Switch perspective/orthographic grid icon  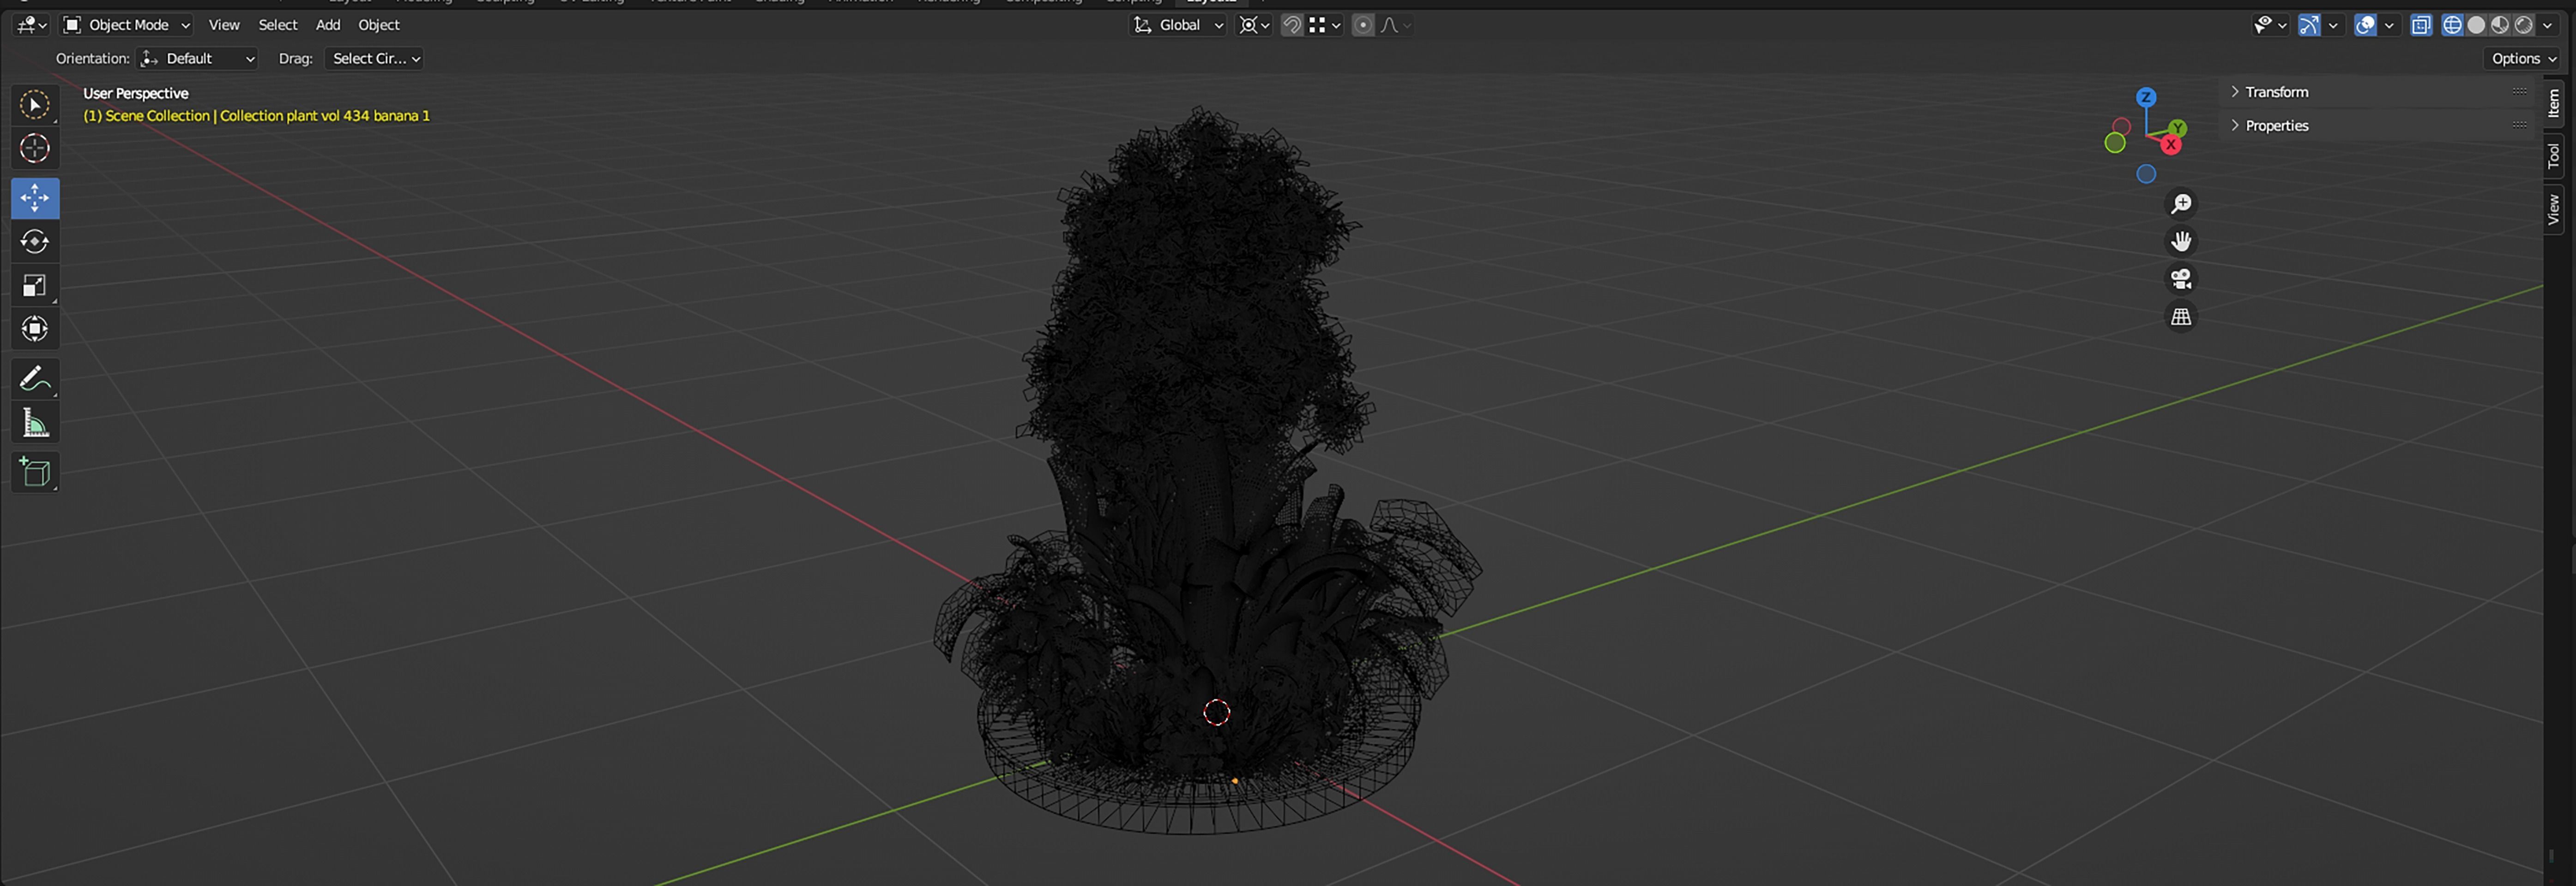click(2181, 317)
